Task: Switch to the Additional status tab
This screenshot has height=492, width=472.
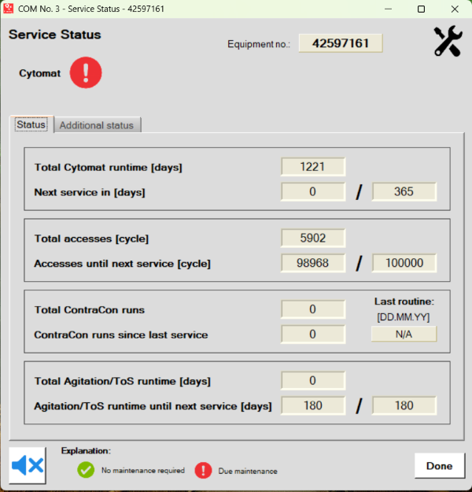Action: coord(97,125)
